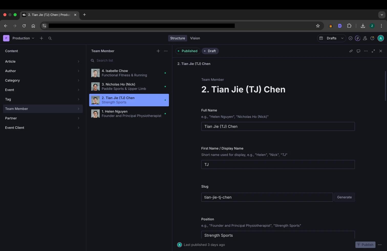The width and height of the screenshot is (387, 251).
Task: Open more actions next to Publish
Action: coord(380,245)
